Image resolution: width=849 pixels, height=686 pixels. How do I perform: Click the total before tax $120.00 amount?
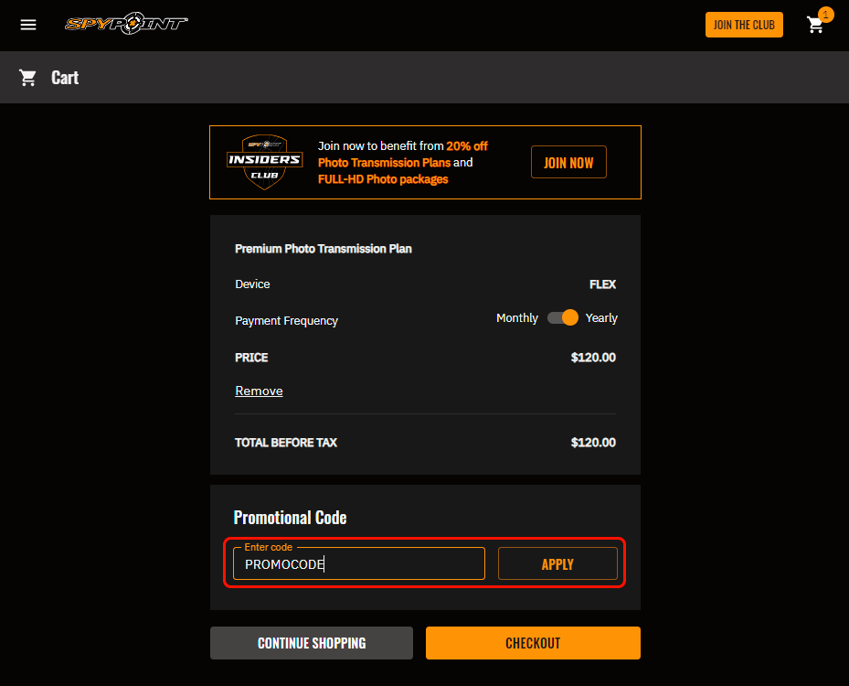click(x=593, y=443)
